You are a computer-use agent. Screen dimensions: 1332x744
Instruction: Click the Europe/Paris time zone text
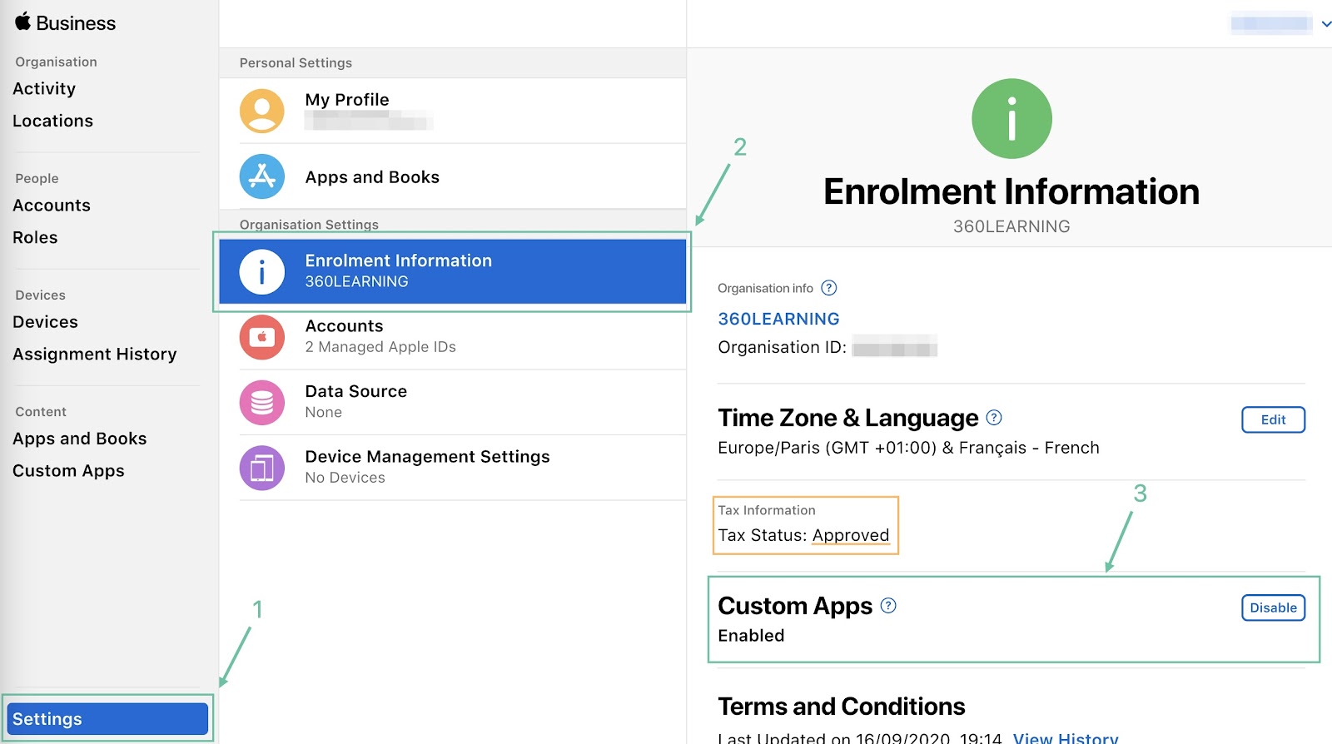[908, 448]
